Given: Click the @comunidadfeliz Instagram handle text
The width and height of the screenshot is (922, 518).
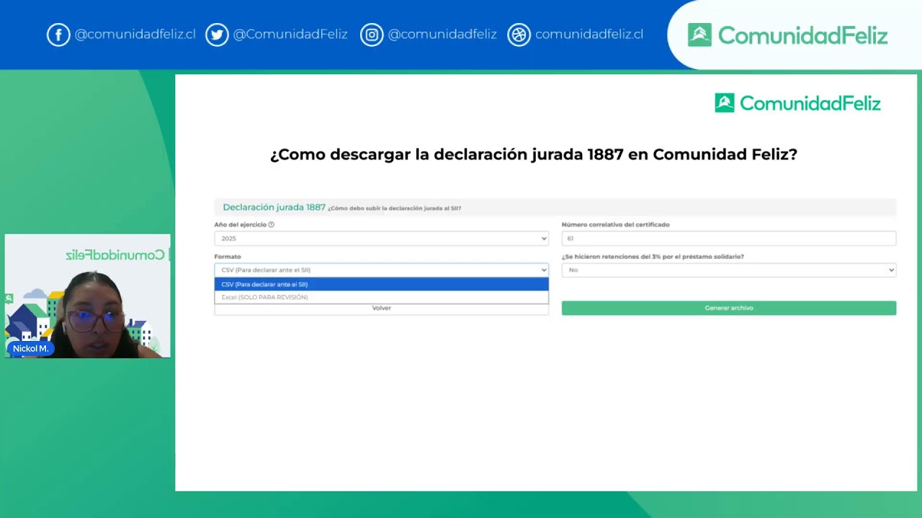Looking at the screenshot, I should (442, 35).
